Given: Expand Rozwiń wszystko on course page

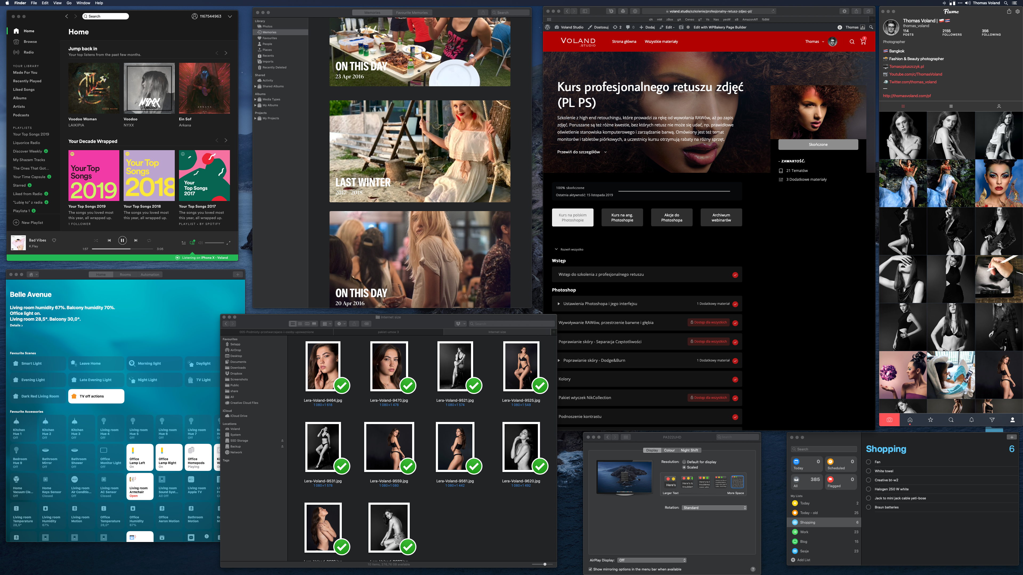Looking at the screenshot, I should (569, 250).
